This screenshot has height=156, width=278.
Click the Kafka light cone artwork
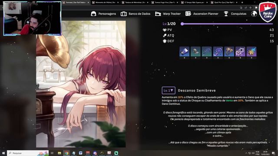[x=81, y=84]
